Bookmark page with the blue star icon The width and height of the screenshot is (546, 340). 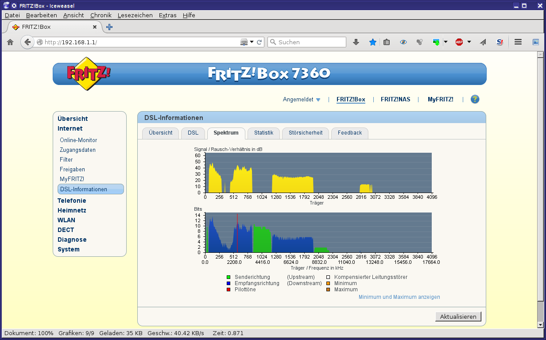pos(373,42)
